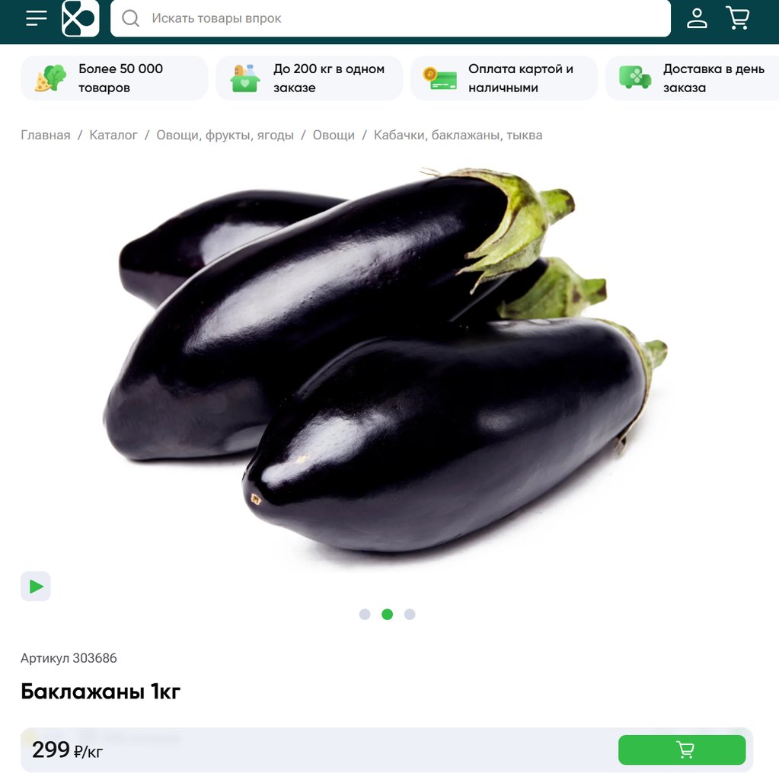Click the 'Более 50 000 товаров' banner
The width and height of the screenshot is (779, 780).
click(114, 78)
